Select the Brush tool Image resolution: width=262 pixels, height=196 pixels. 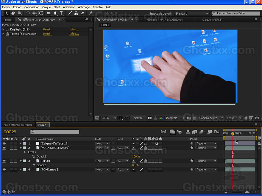70,13
